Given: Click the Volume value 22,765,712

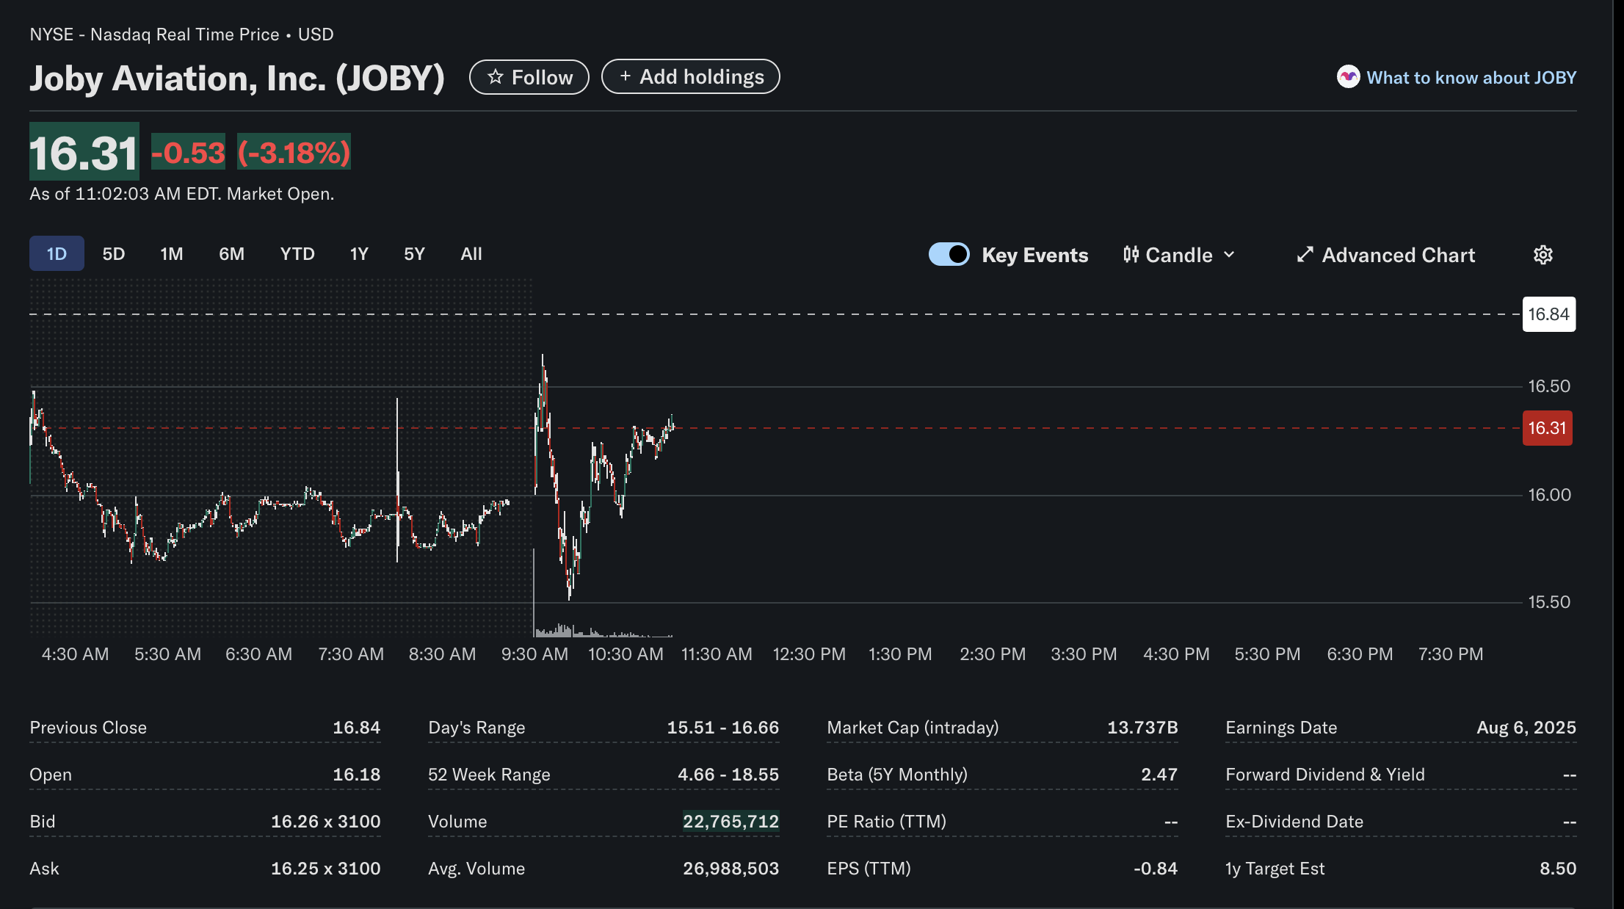Looking at the screenshot, I should click(x=731, y=822).
